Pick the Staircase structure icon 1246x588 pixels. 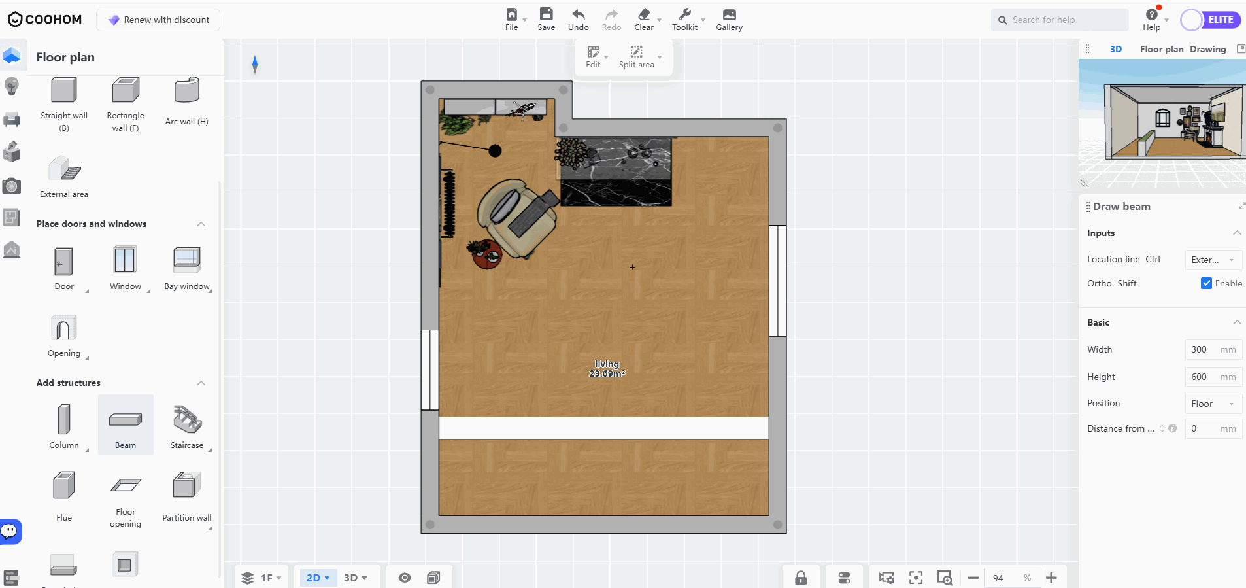click(187, 420)
